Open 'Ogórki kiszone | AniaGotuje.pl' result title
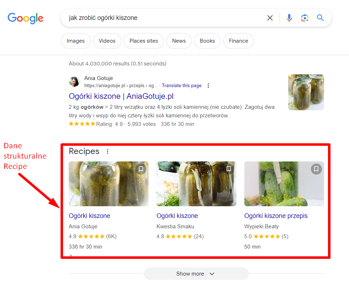Image resolution: width=349 pixels, height=288 pixels. 121,96
